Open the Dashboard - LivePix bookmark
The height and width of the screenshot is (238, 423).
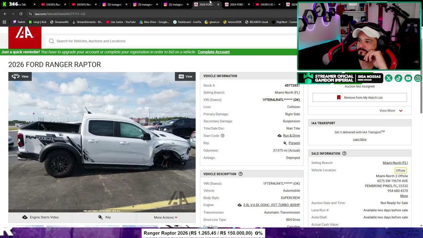tap(187, 22)
